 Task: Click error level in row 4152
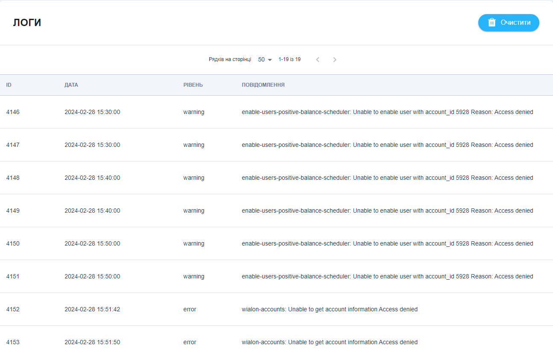click(190, 309)
